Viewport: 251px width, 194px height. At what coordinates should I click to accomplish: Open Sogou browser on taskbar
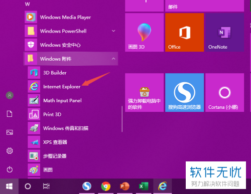click(x=87, y=186)
